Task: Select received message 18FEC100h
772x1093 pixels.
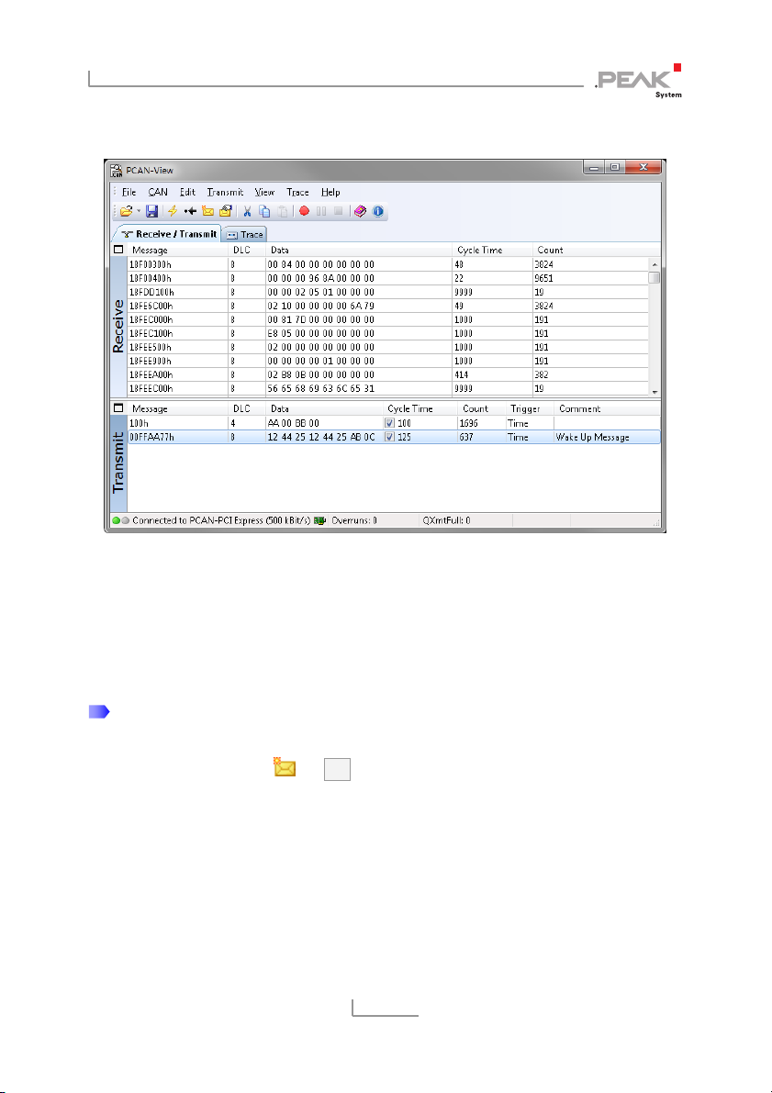Action: [387, 333]
